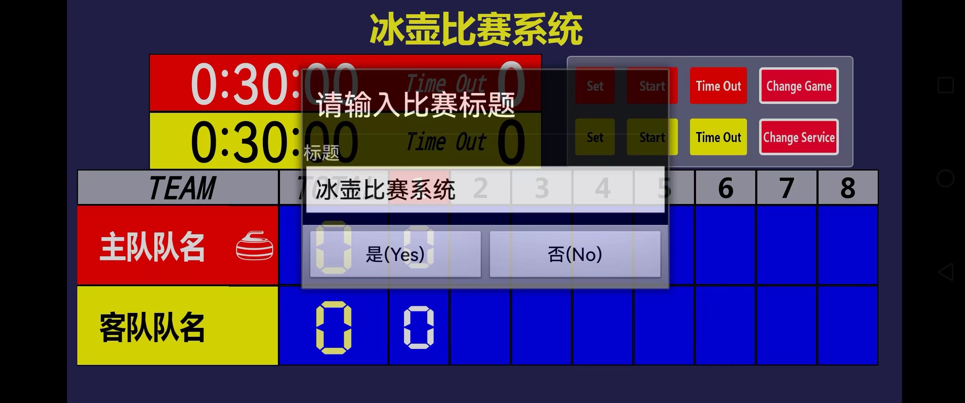Screen dimensions: 965x403
Task: Click Start button for red team timer
Action: point(650,85)
